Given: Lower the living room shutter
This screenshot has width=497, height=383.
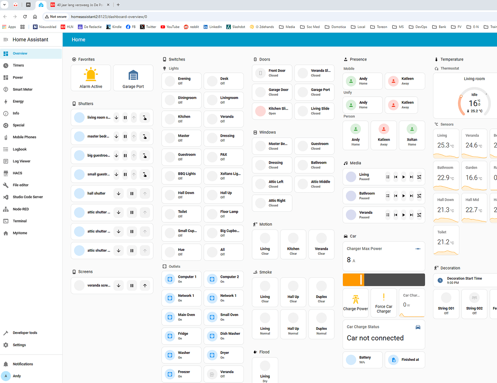Looking at the screenshot, I should (116, 118).
